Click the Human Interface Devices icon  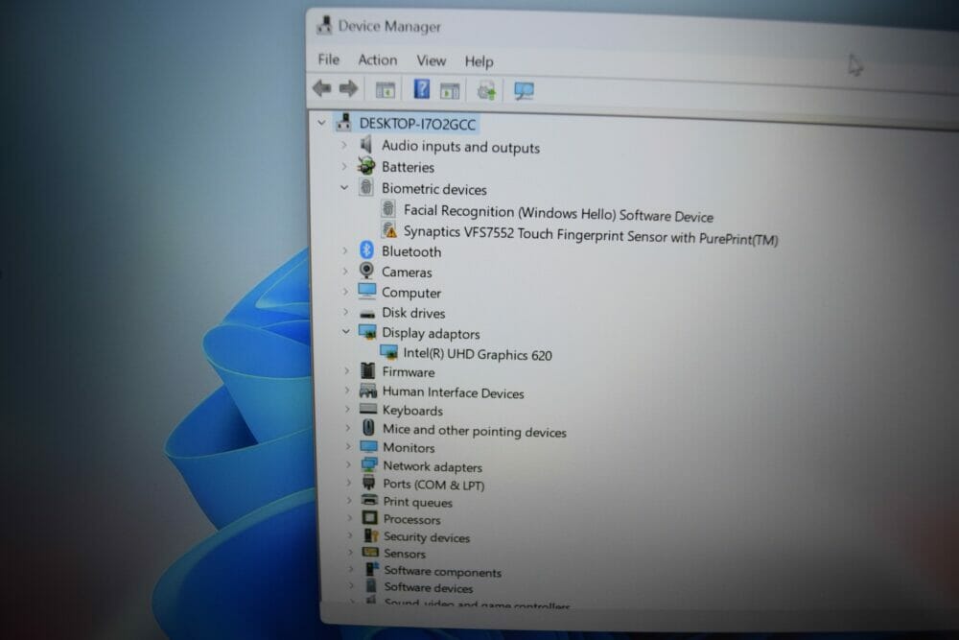368,391
